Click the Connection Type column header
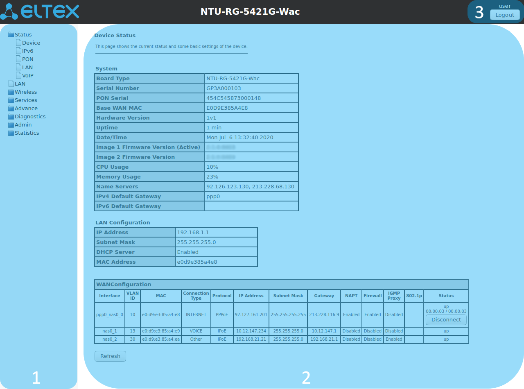The image size is (524, 389). [x=196, y=296]
